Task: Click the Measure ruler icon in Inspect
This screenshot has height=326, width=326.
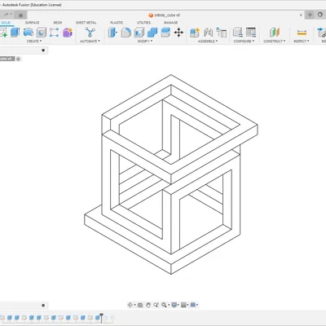Action: pyautogui.click(x=302, y=33)
